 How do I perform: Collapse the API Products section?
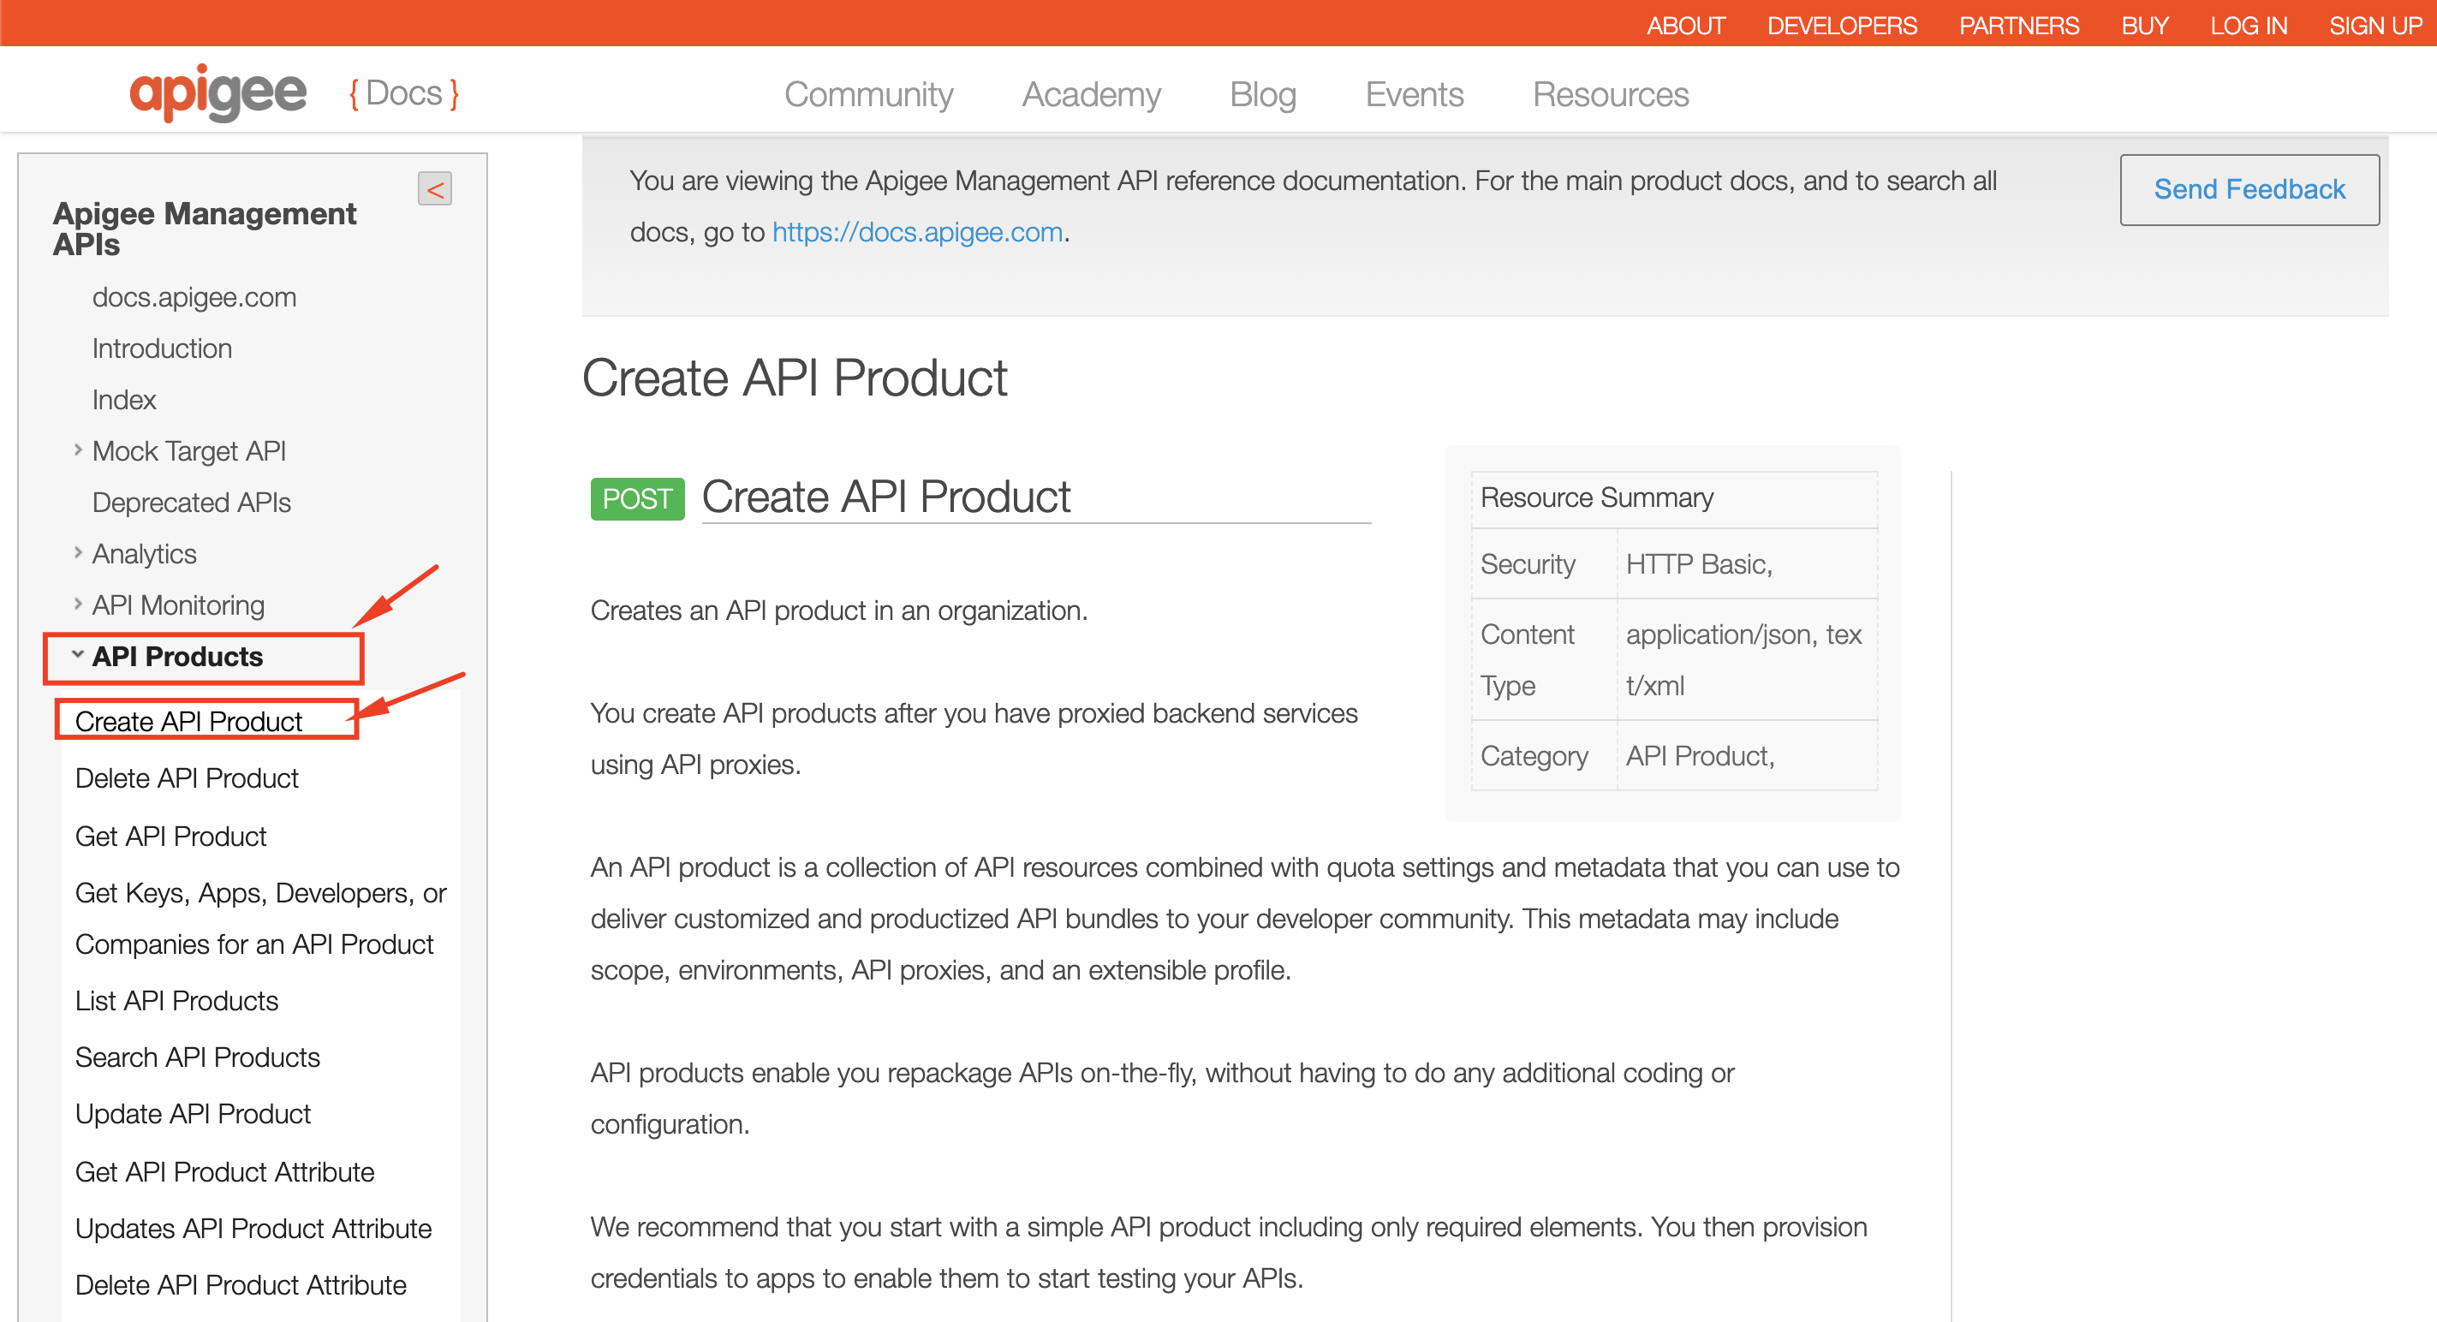[79, 654]
